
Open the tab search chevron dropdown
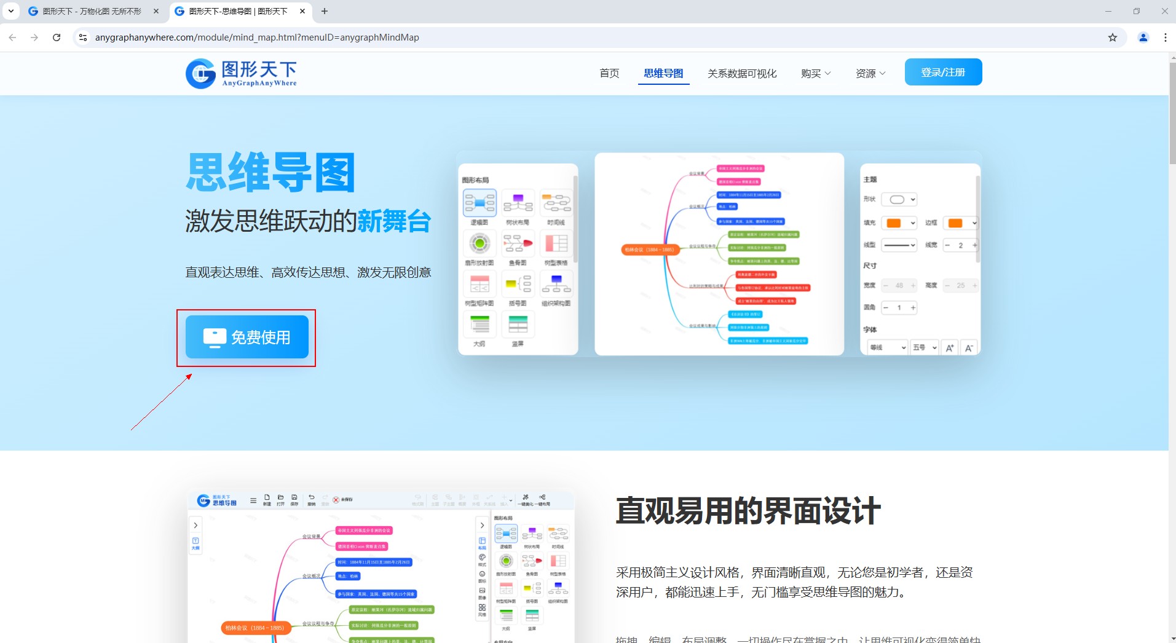tap(11, 11)
